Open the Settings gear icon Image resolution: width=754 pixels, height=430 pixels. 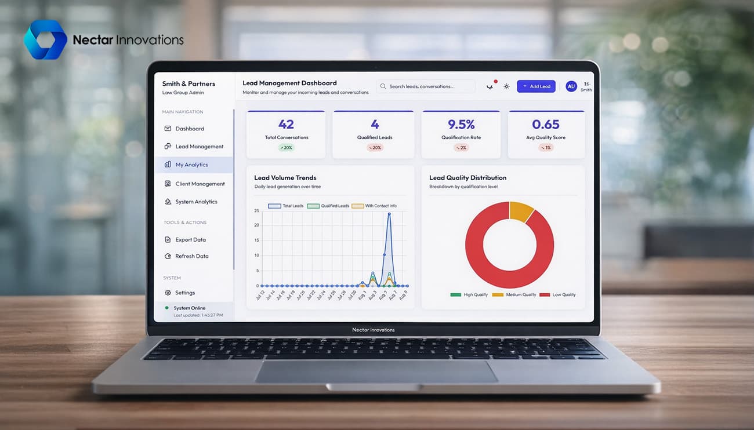168,293
